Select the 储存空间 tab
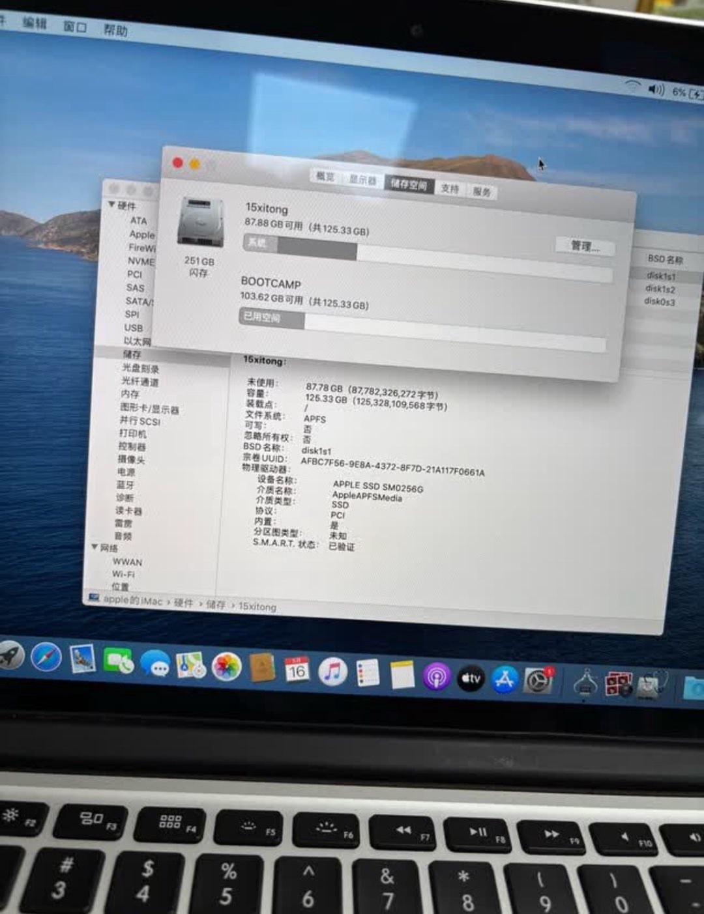 tap(409, 184)
